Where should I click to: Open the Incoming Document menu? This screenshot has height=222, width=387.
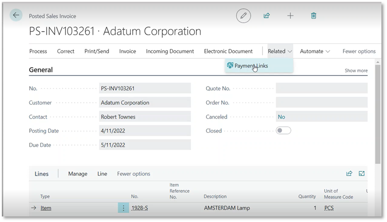pos(170,51)
